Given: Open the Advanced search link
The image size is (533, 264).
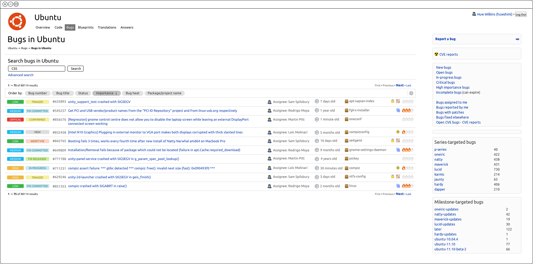Looking at the screenshot, I should pos(21,75).
